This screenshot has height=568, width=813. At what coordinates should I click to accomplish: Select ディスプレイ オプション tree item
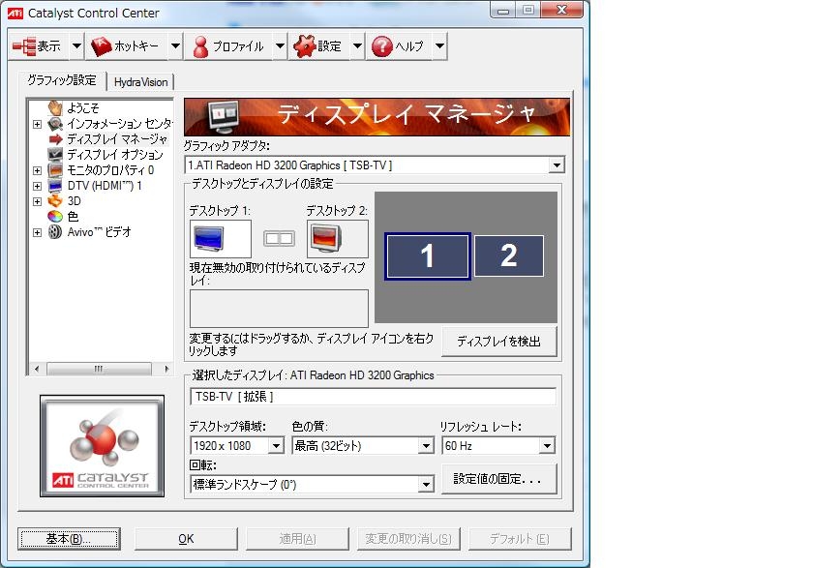(x=115, y=155)
